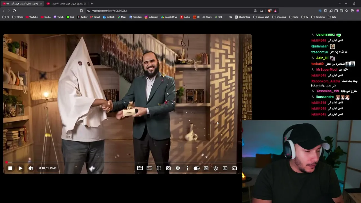The width and height of the screenshot is (361, 203).
Task: Open the Gmail bookmark
Action: (x=95, y=17)
